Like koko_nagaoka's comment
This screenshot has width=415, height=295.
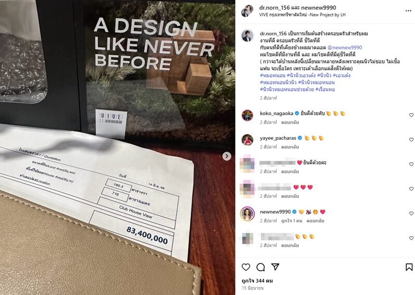(411, 115)
